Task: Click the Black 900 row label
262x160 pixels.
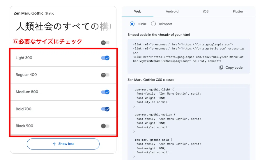Action: click(x=24, y=126)
